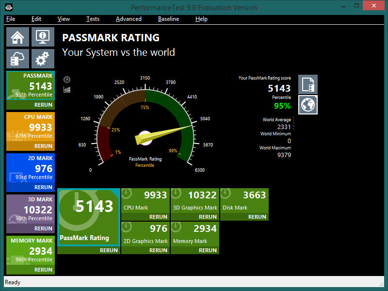Click the 5143 score under Your PassMark Rating score
The image size is (388, 291).
[x=279, y=88]
